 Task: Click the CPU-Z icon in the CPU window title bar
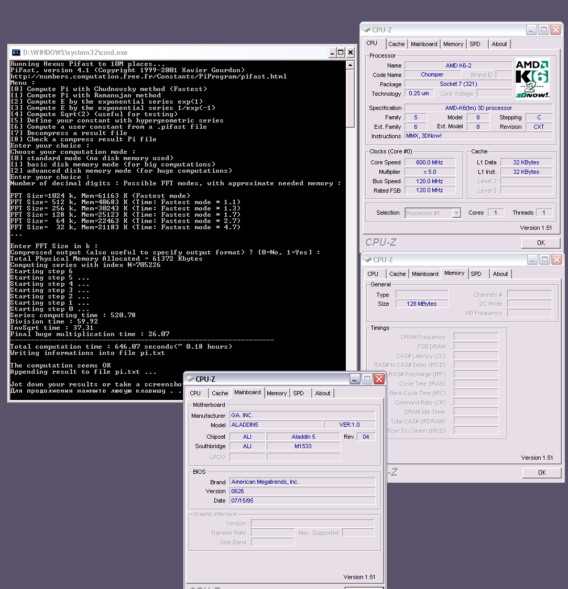click(x=366, y=30)
